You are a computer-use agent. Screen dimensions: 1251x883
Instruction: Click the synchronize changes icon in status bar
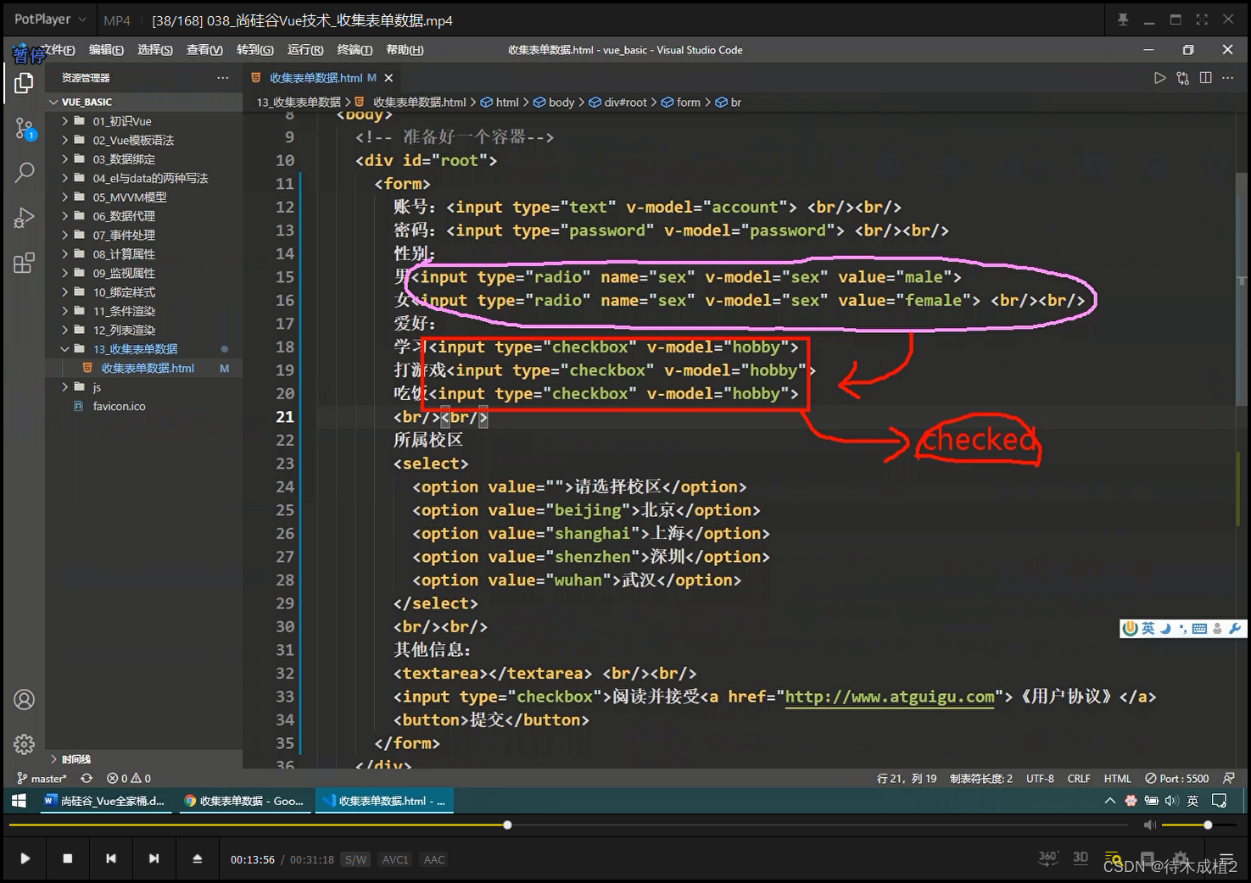pos(87,778)
